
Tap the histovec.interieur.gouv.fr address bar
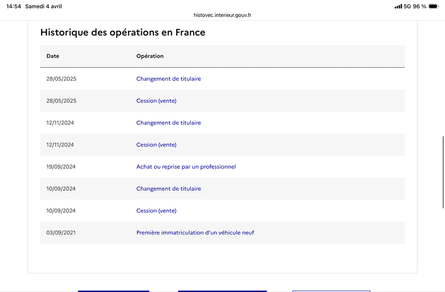click(222, 16)
